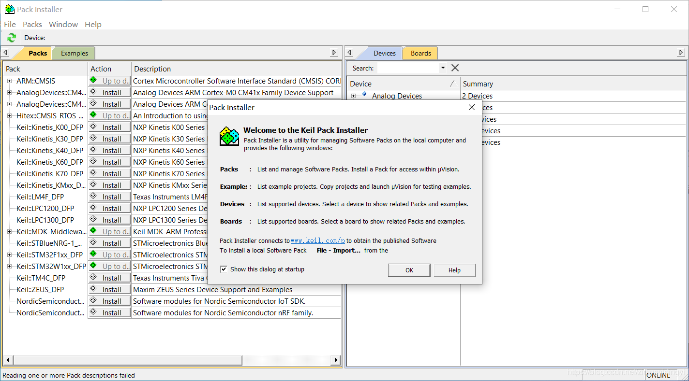Click the Help button in the dialog
The image size is (689, 381).
click(454, 270)
